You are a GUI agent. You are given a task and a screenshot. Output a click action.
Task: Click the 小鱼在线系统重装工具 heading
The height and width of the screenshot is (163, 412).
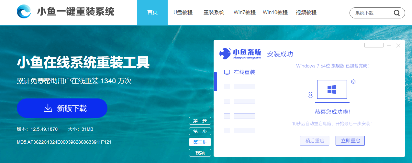tap(83, 62)
